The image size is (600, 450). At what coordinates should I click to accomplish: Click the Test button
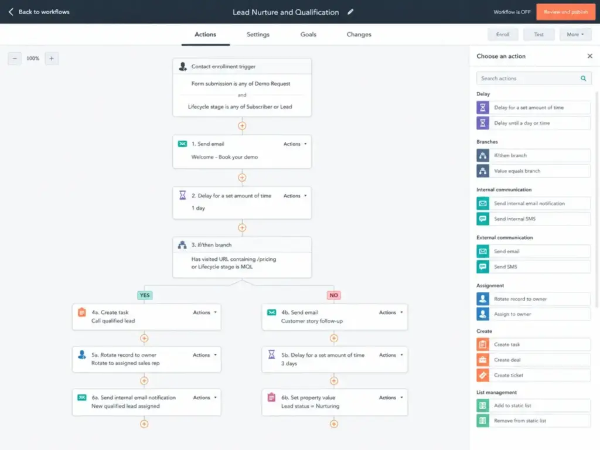tap(539, 35)
